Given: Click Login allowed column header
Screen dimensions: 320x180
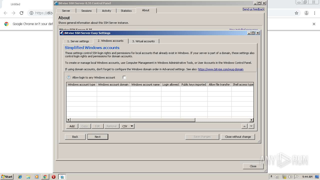Looking at the screenshot, I should 171,84.
